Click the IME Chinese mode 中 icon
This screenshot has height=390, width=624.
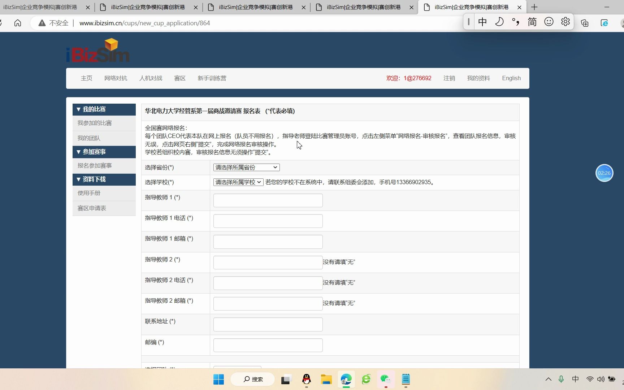coord(482,22)
